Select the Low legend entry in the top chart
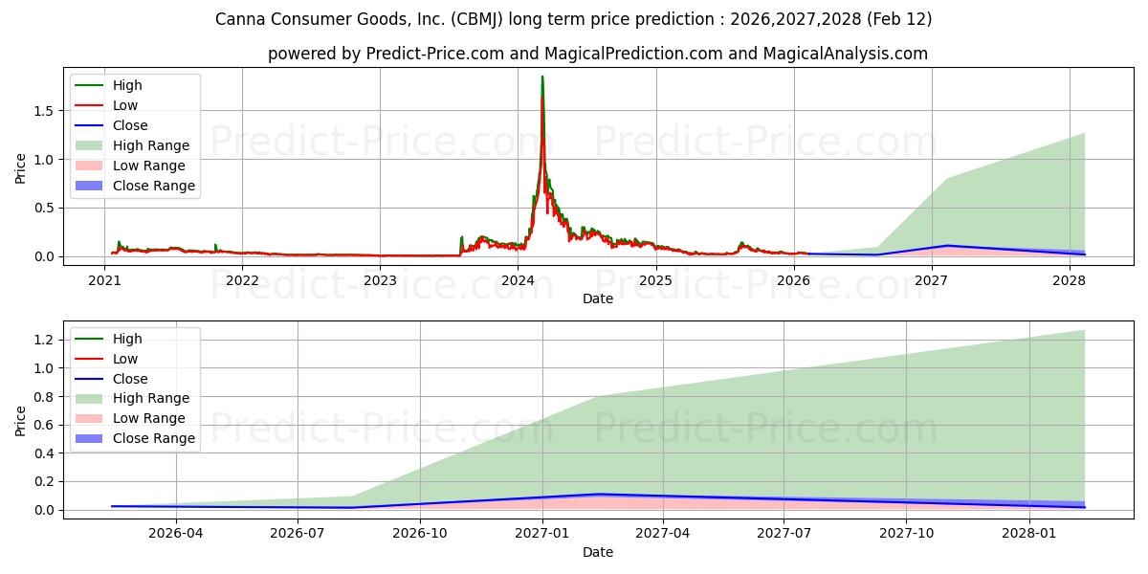Viewport: 1148px width, 574px height. point(125,105)
